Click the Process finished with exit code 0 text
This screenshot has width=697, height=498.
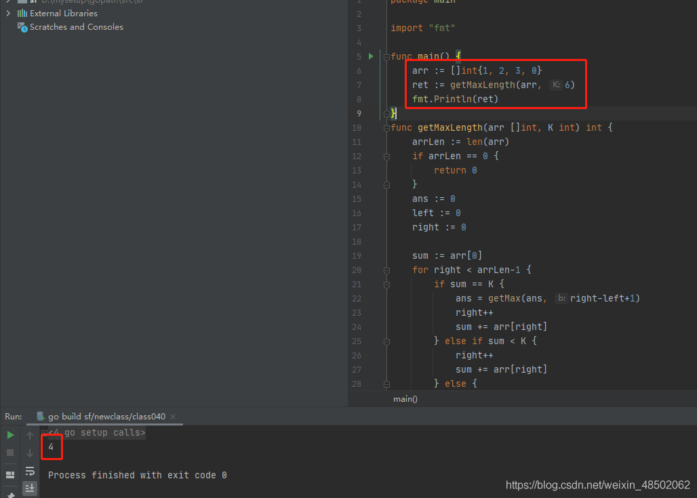pos(138,475)
